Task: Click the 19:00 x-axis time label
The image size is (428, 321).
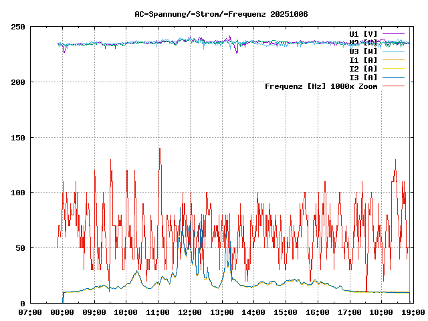Action: [x=412, y=312]
